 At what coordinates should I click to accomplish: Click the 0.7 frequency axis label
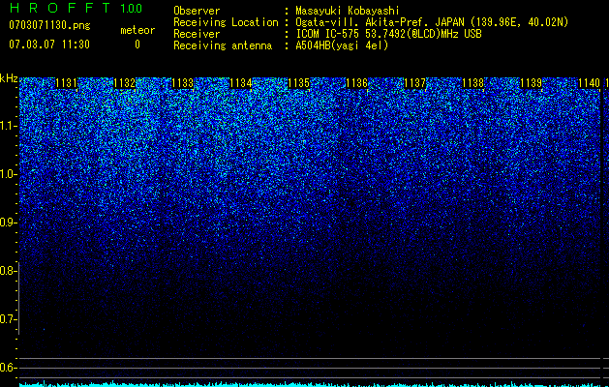(x=8, y=319)
